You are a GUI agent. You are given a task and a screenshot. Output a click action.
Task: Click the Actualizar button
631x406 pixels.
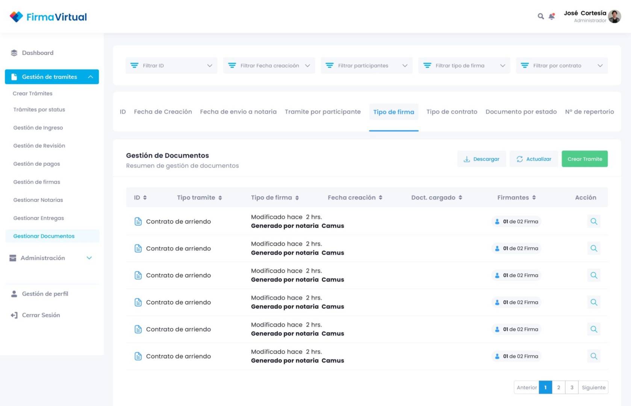(534, 159)
